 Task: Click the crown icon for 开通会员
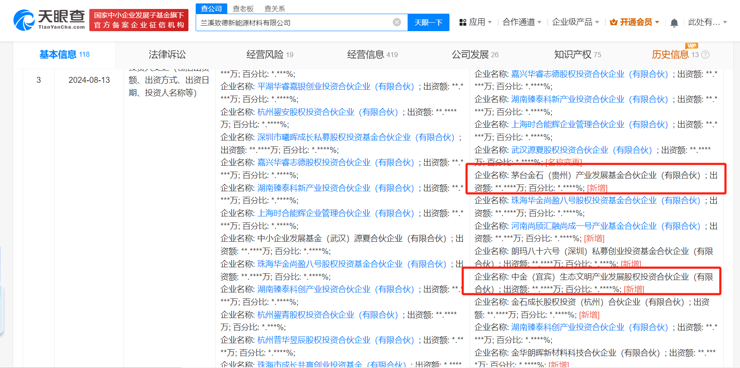click(x=614, y=22)
